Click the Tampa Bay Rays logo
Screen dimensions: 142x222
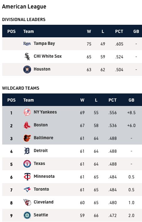(x=27, y=44)
